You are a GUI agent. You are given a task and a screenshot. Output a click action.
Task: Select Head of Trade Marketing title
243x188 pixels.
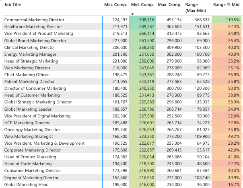click(x=28, y=164)
